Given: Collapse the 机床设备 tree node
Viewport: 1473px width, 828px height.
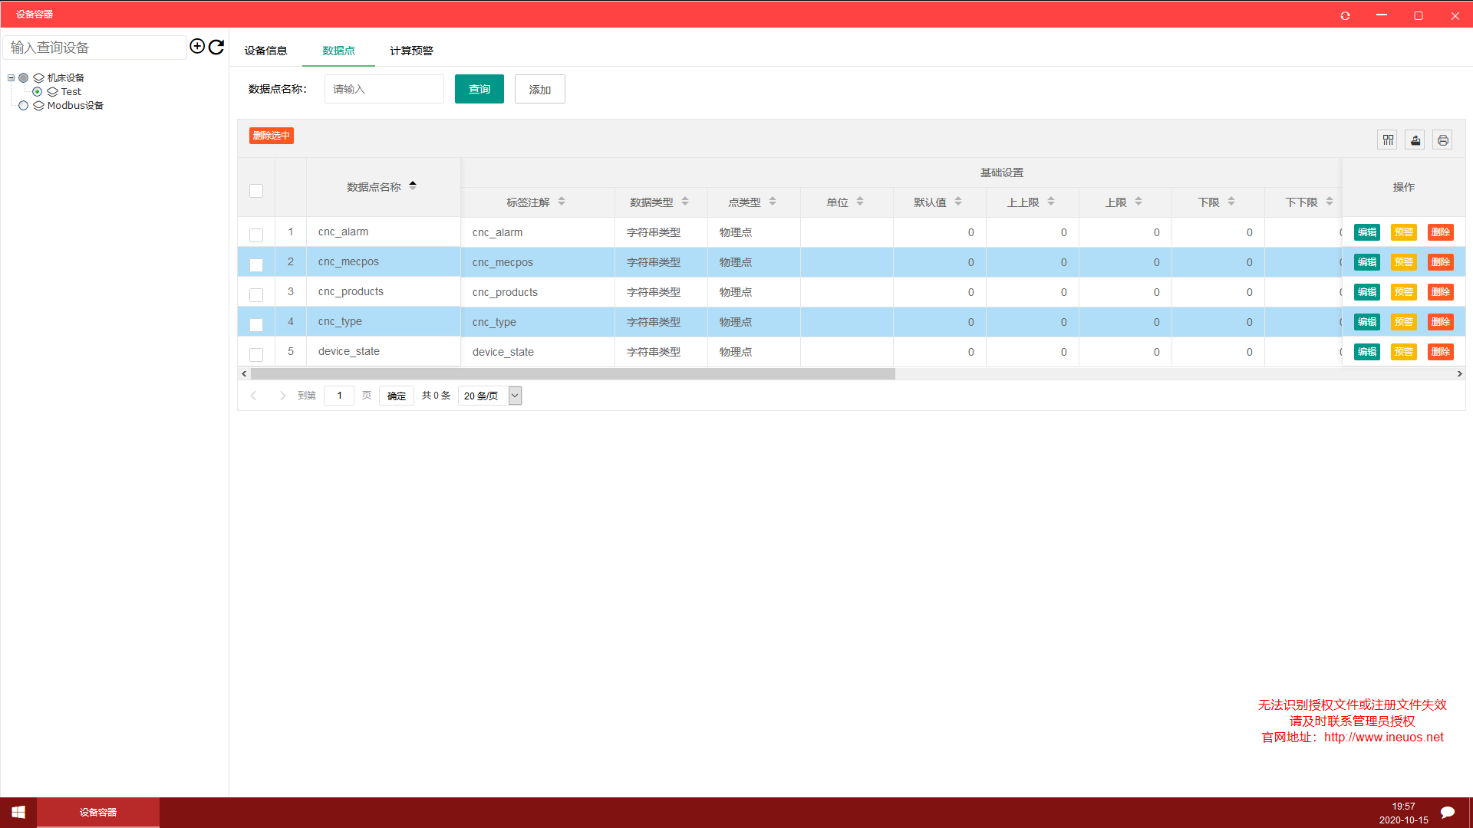Looking at the screenshot, I should pos(11,77).
